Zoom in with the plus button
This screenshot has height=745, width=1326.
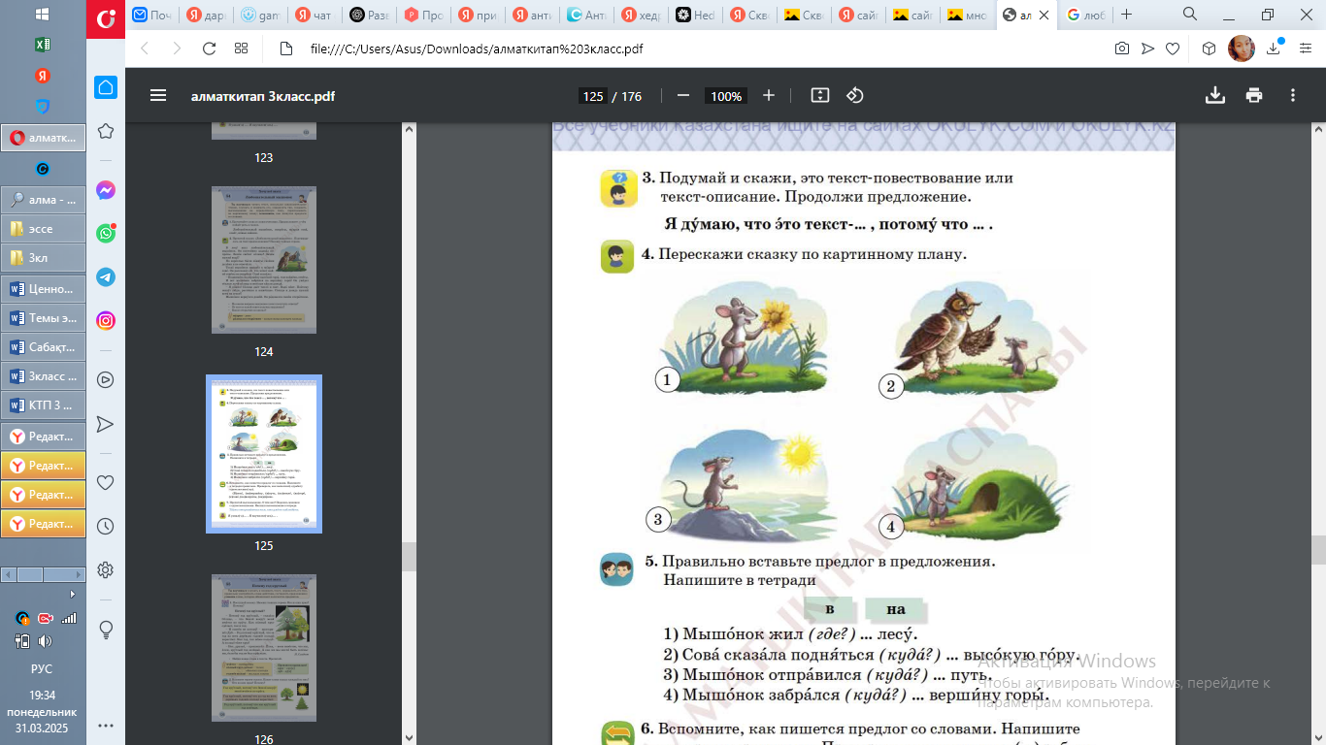click(x=769, y=95)
